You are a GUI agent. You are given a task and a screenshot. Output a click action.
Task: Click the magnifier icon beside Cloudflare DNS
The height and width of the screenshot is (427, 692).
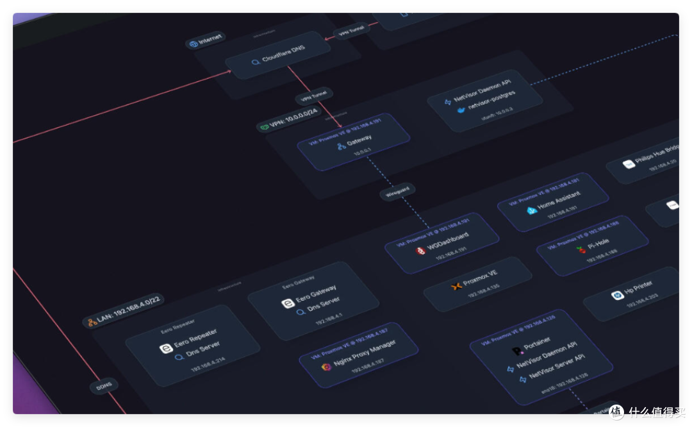point(256,62)
